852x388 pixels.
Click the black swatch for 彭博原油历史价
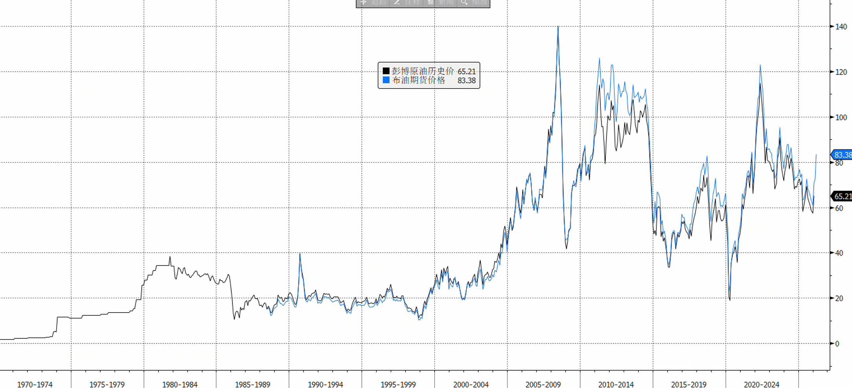coord(386,71)
